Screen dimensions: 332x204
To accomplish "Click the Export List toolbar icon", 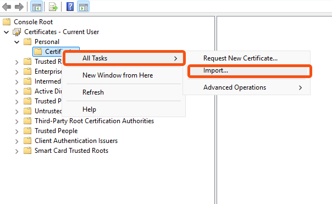I will click(53, 7).
